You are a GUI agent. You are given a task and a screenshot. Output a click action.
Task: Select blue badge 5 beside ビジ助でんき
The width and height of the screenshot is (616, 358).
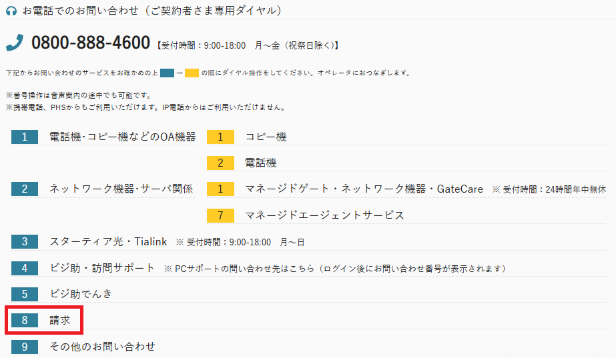[25, 294]
